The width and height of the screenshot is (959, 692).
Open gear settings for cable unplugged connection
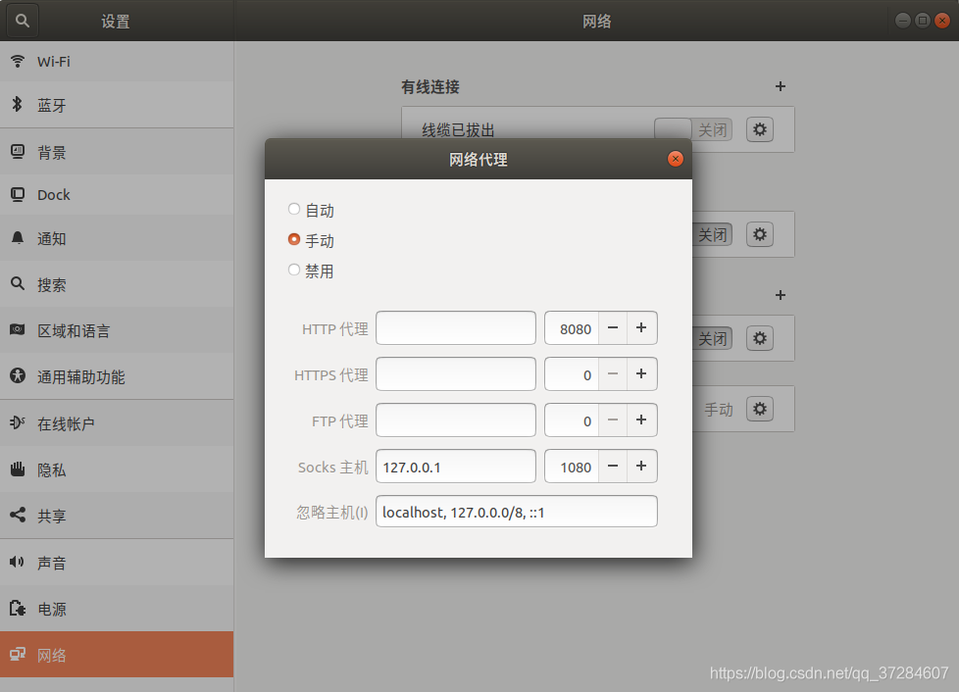coord(760,129)
